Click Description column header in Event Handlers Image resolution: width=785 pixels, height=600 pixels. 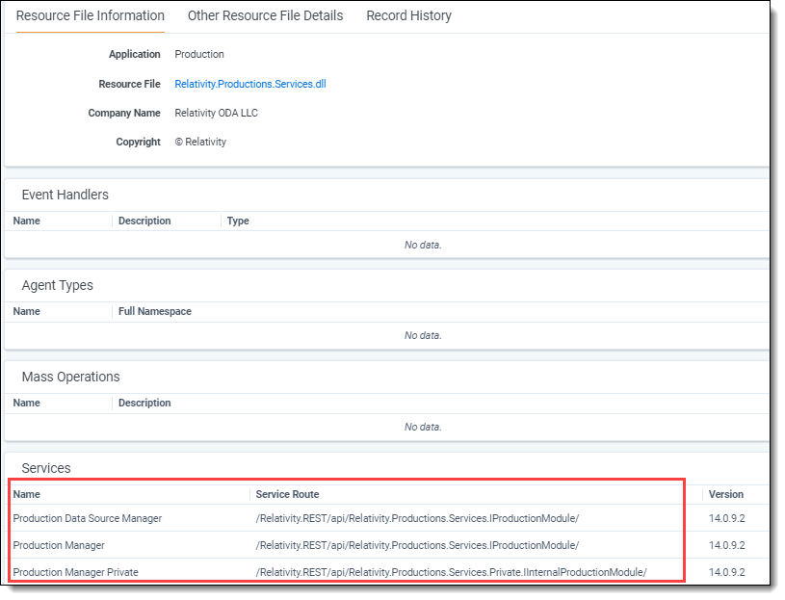144,221
